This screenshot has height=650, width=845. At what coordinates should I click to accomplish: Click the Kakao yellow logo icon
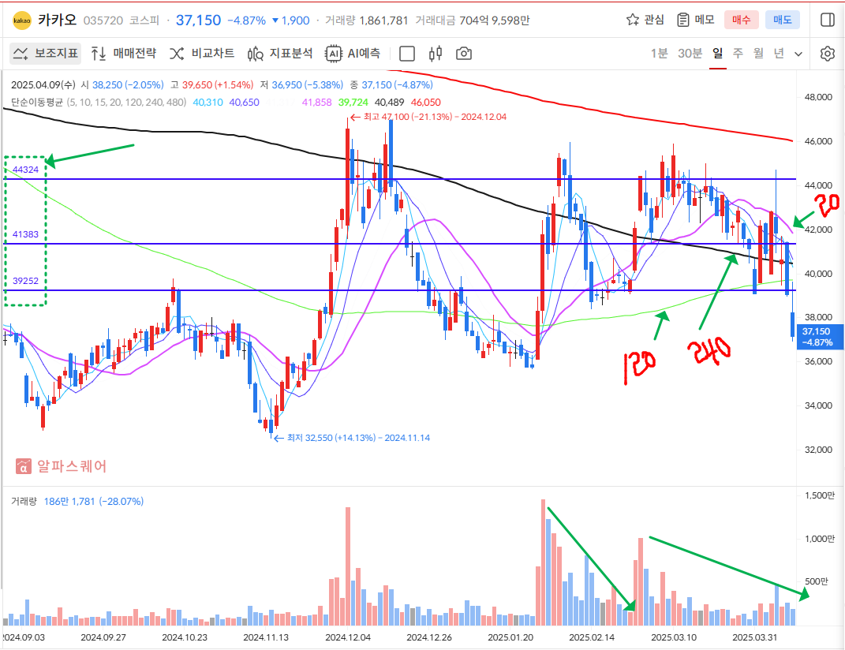pos(22,21)
